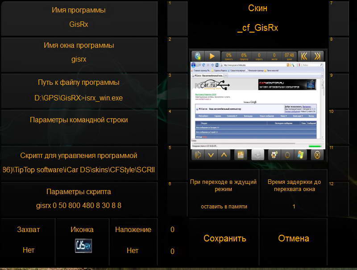Open the Скин selector showing _cf_GisRx

(x=257, y=19)
